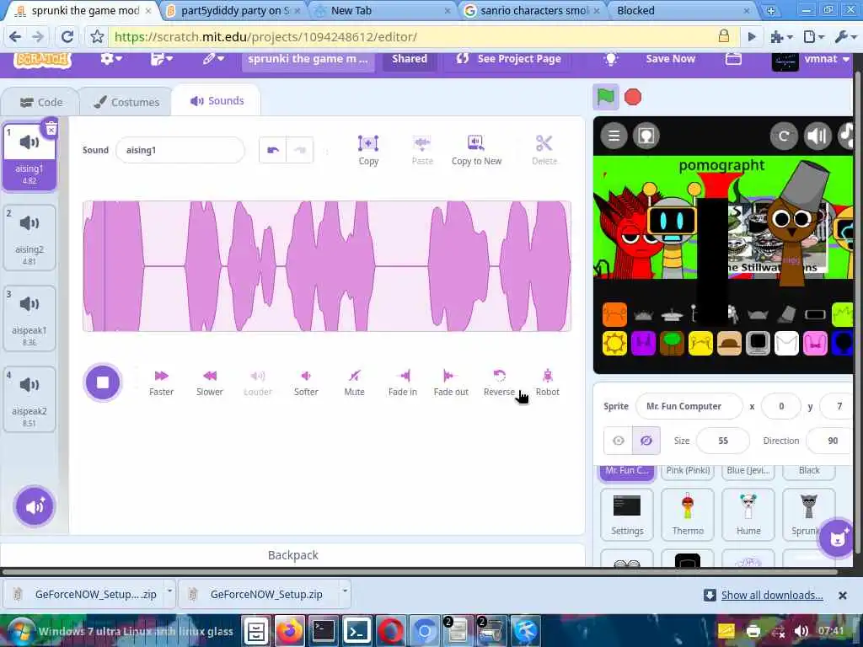Stop sound playback with the stop button
The height and width of the screenshot is (647, 863).
102,382
